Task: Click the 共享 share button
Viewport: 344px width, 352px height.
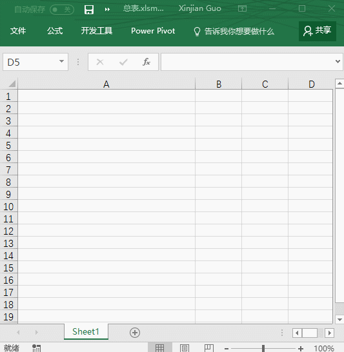Action: (318, 31)
